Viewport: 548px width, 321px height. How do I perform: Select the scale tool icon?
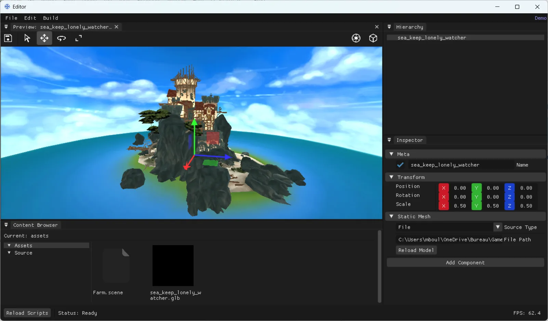(79, 38)
